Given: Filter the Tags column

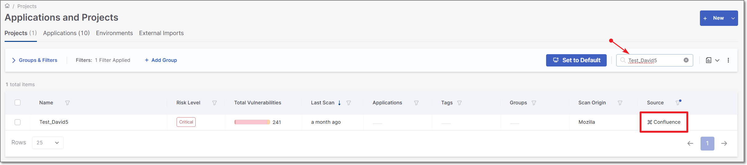Looking at the screenshot, I should (x=459, y=103).
